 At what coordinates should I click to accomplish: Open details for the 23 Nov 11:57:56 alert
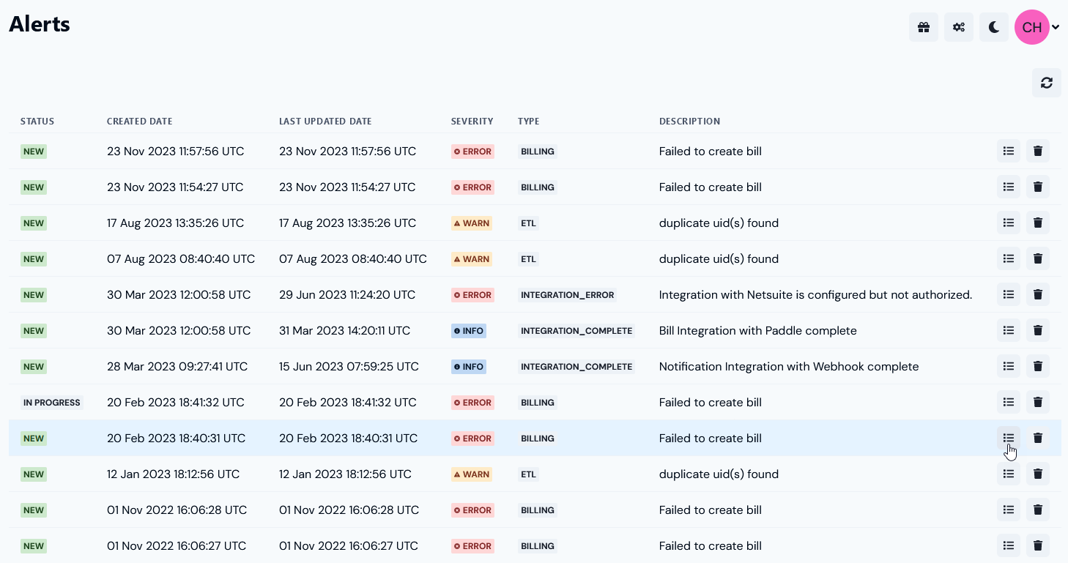click(1008, 151)
